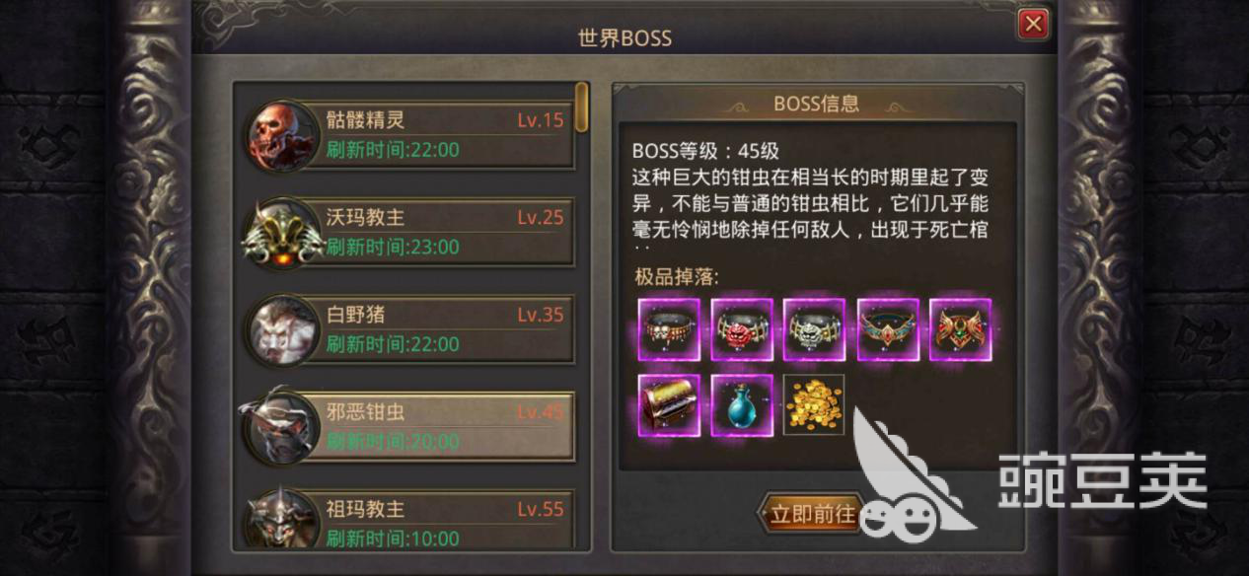The width and height of the screenshot is (1249, 576).
Task: Close the 世界BOSS window
Action: coord(1033,23)
